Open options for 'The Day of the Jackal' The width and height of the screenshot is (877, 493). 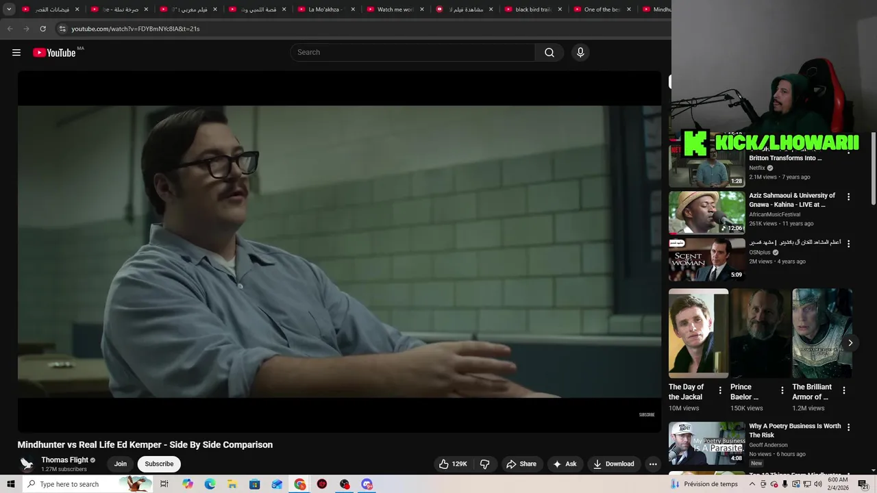click(720, 390)
